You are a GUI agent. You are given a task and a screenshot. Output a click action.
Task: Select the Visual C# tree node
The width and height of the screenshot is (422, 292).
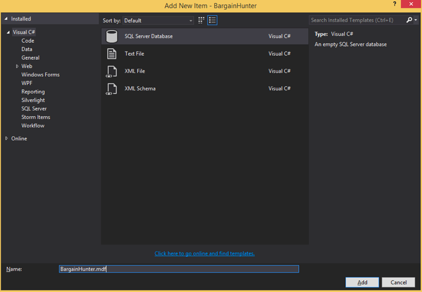[24, 32]
